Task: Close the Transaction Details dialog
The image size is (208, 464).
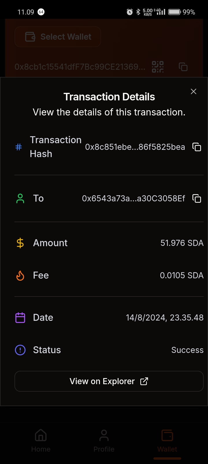Action: [x=194, y=91]
